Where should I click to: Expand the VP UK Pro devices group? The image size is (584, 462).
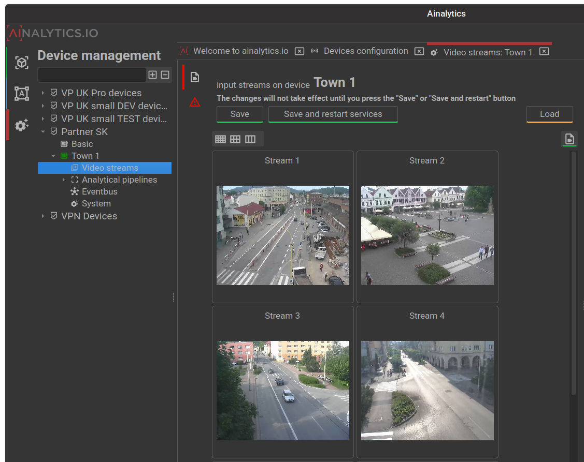(x=43, y=93)
